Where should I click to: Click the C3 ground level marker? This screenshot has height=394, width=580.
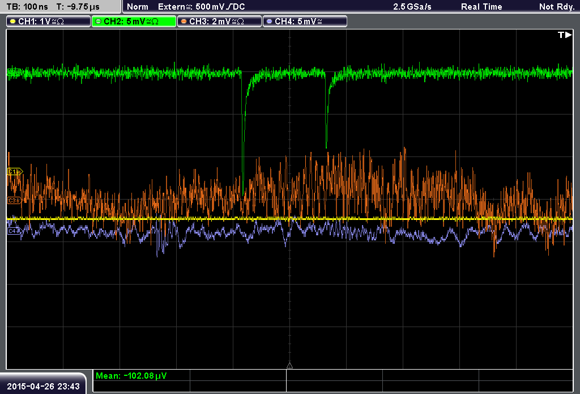[x=15, y=200]
